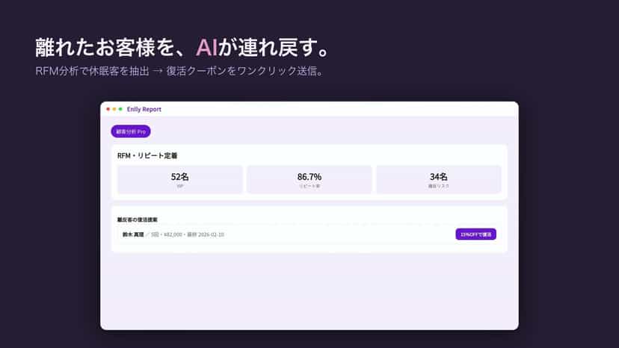This screenshot has width=619, height=348.
Task: Click the subtitle starting with RFM分析で休眠客を抽出
Action: tap(180, 71)
